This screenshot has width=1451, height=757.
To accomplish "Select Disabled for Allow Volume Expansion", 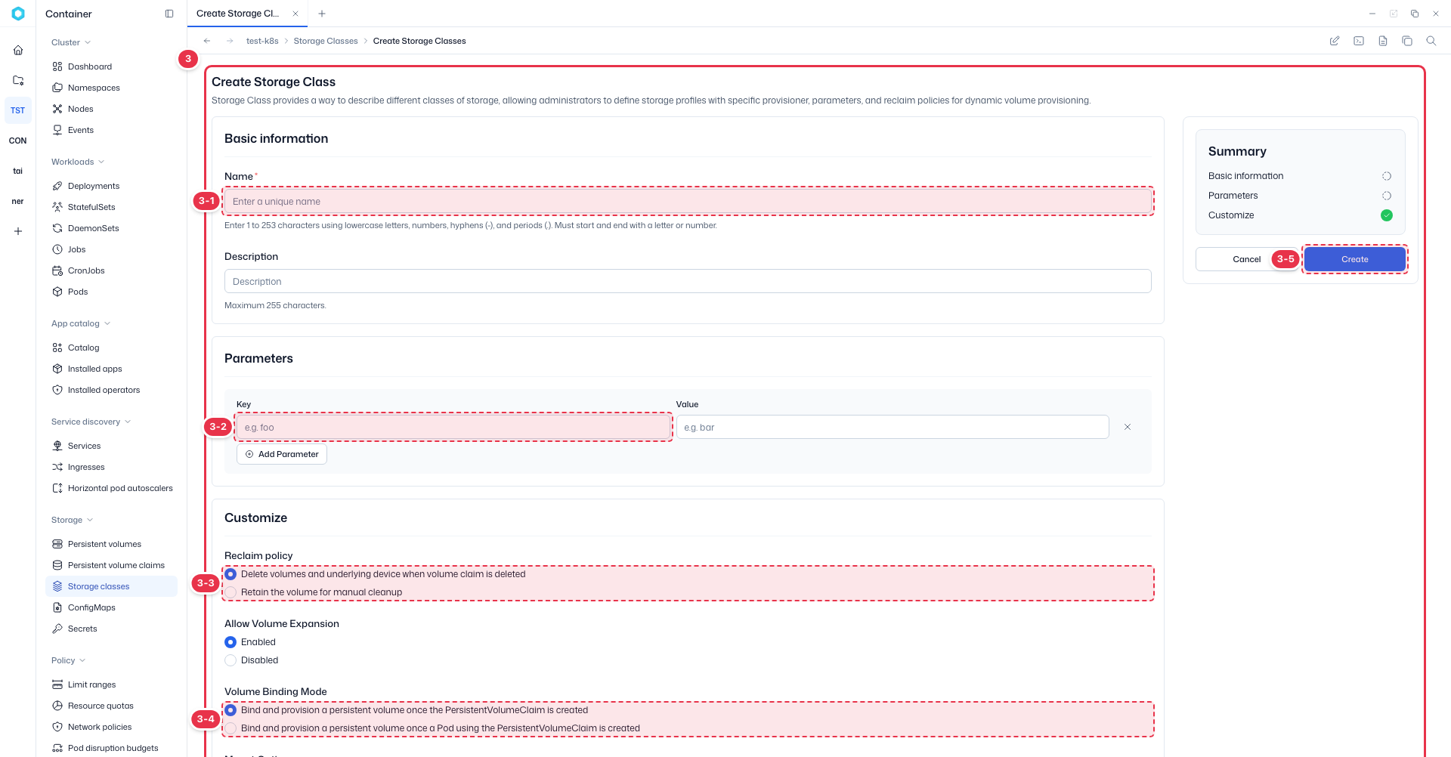I will pos(230,660).
